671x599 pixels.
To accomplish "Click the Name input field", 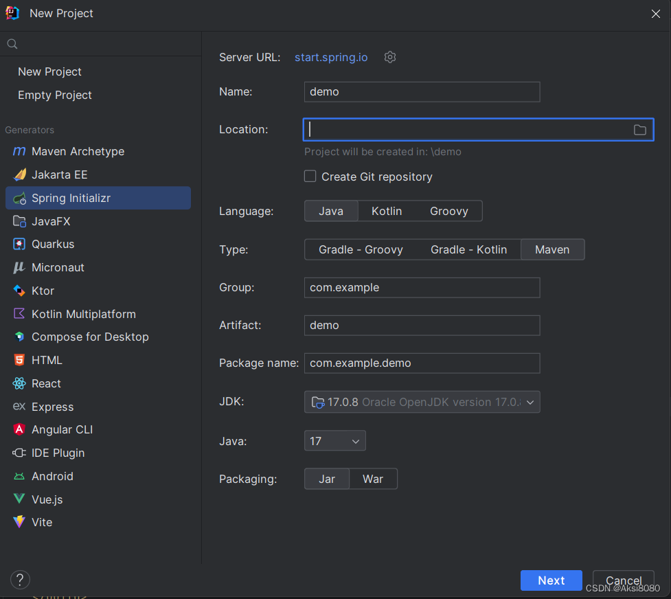I will coord(422,91).
